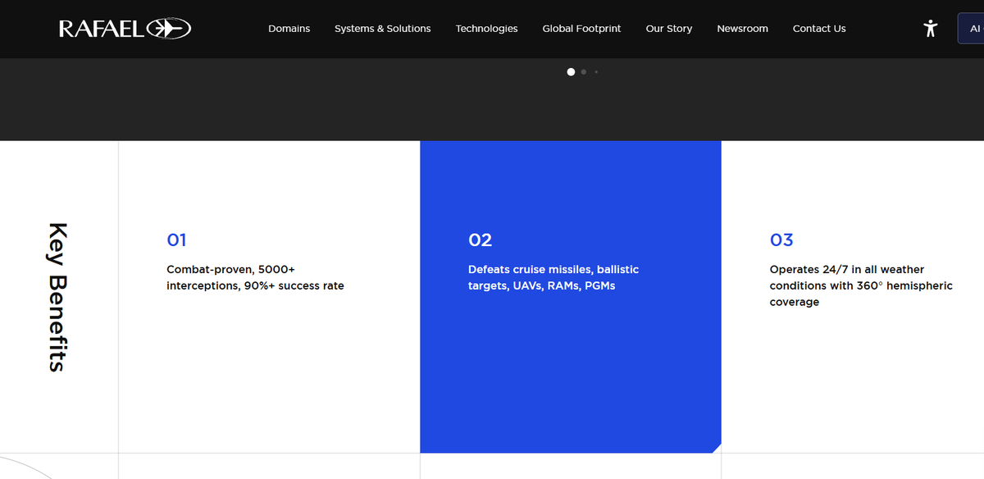Go to the Our Story page

click(x=669, y=29)
